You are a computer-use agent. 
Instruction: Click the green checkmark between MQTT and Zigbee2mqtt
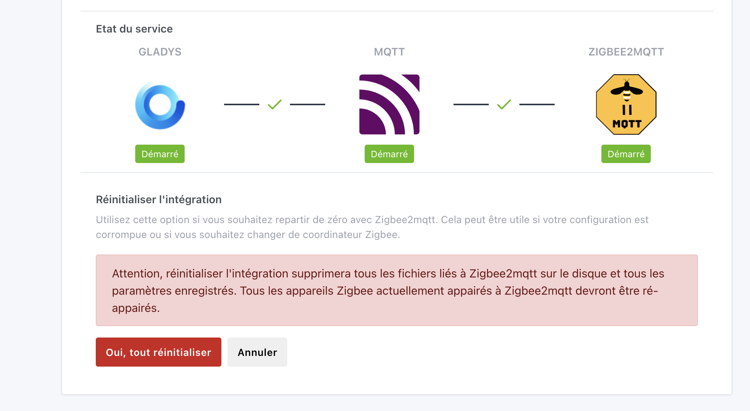[504, 104]
